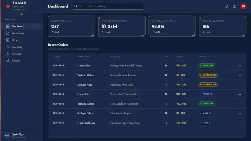Click the Recent Orders heading
The image size is (251, 141).
tap(58, 45)
